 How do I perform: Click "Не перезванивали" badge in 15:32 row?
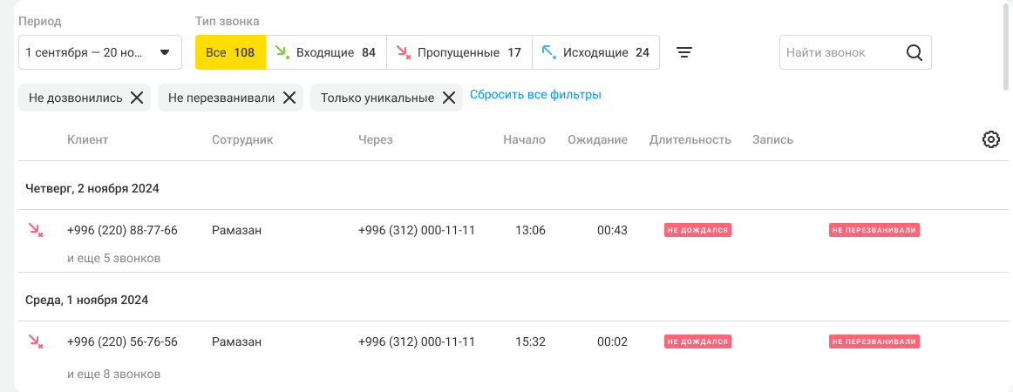874,341
